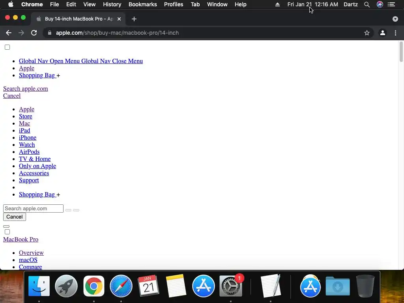This screenshot has width=404, height=303.
Task: Open App Store icon beside Downloads folder
Action: click(x=310, y=286)
